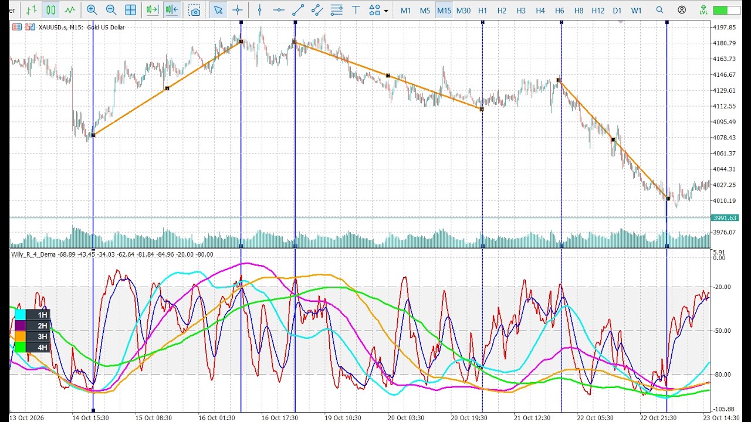
Task: Click the 3991.63 current price label
Action: click(725, 218)
